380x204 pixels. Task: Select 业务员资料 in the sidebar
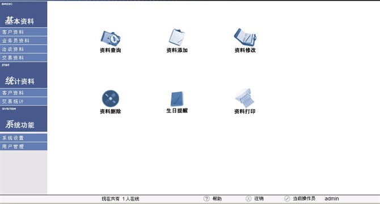click(23, 41)
